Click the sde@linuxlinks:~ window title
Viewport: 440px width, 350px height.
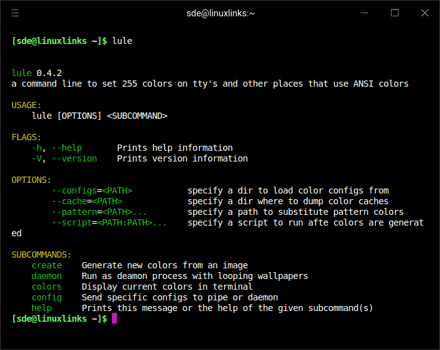point(221,13)
